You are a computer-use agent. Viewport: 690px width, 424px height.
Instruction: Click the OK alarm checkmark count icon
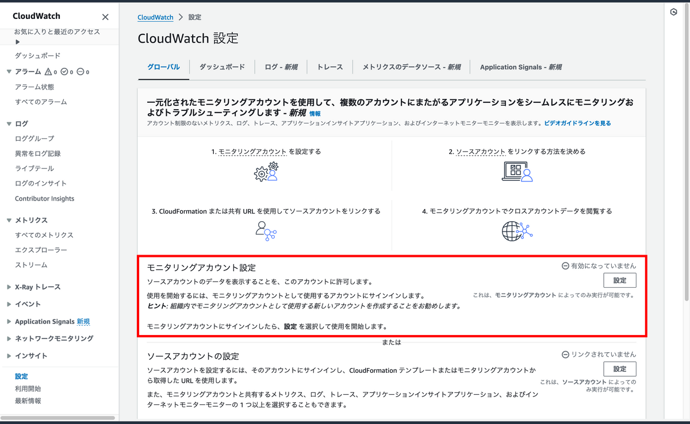point(67,72)
